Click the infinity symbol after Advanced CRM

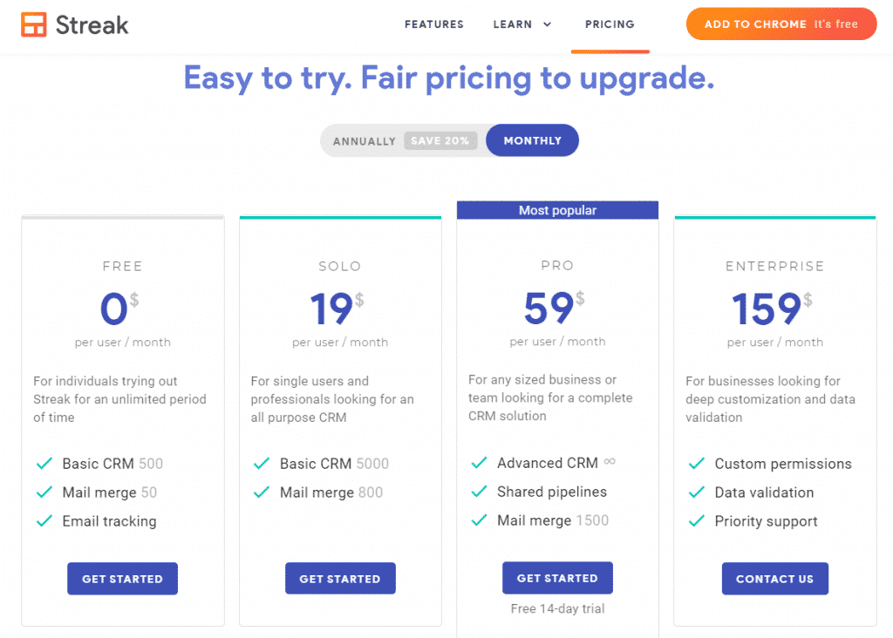coord(610,462)
